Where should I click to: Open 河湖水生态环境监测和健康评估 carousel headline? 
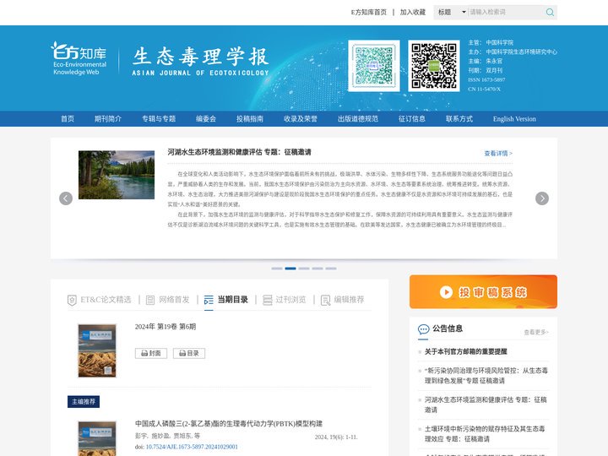pos(239,152)
